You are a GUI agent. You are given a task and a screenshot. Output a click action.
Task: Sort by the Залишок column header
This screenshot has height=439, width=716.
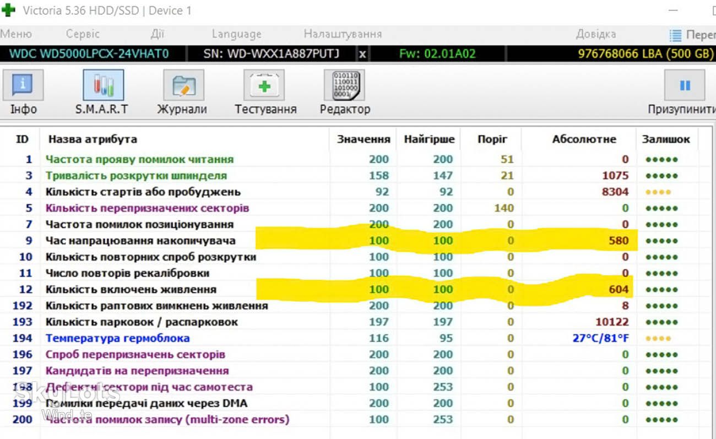point(665,139)
